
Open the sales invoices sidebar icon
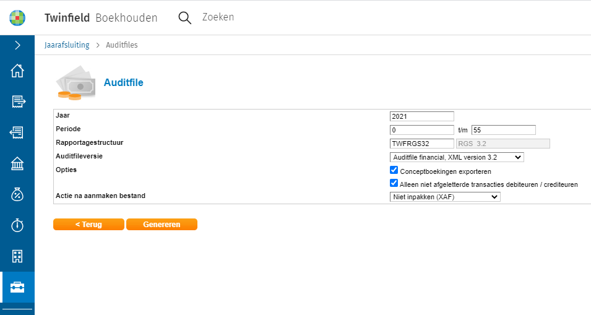click(x=17, y=101)
